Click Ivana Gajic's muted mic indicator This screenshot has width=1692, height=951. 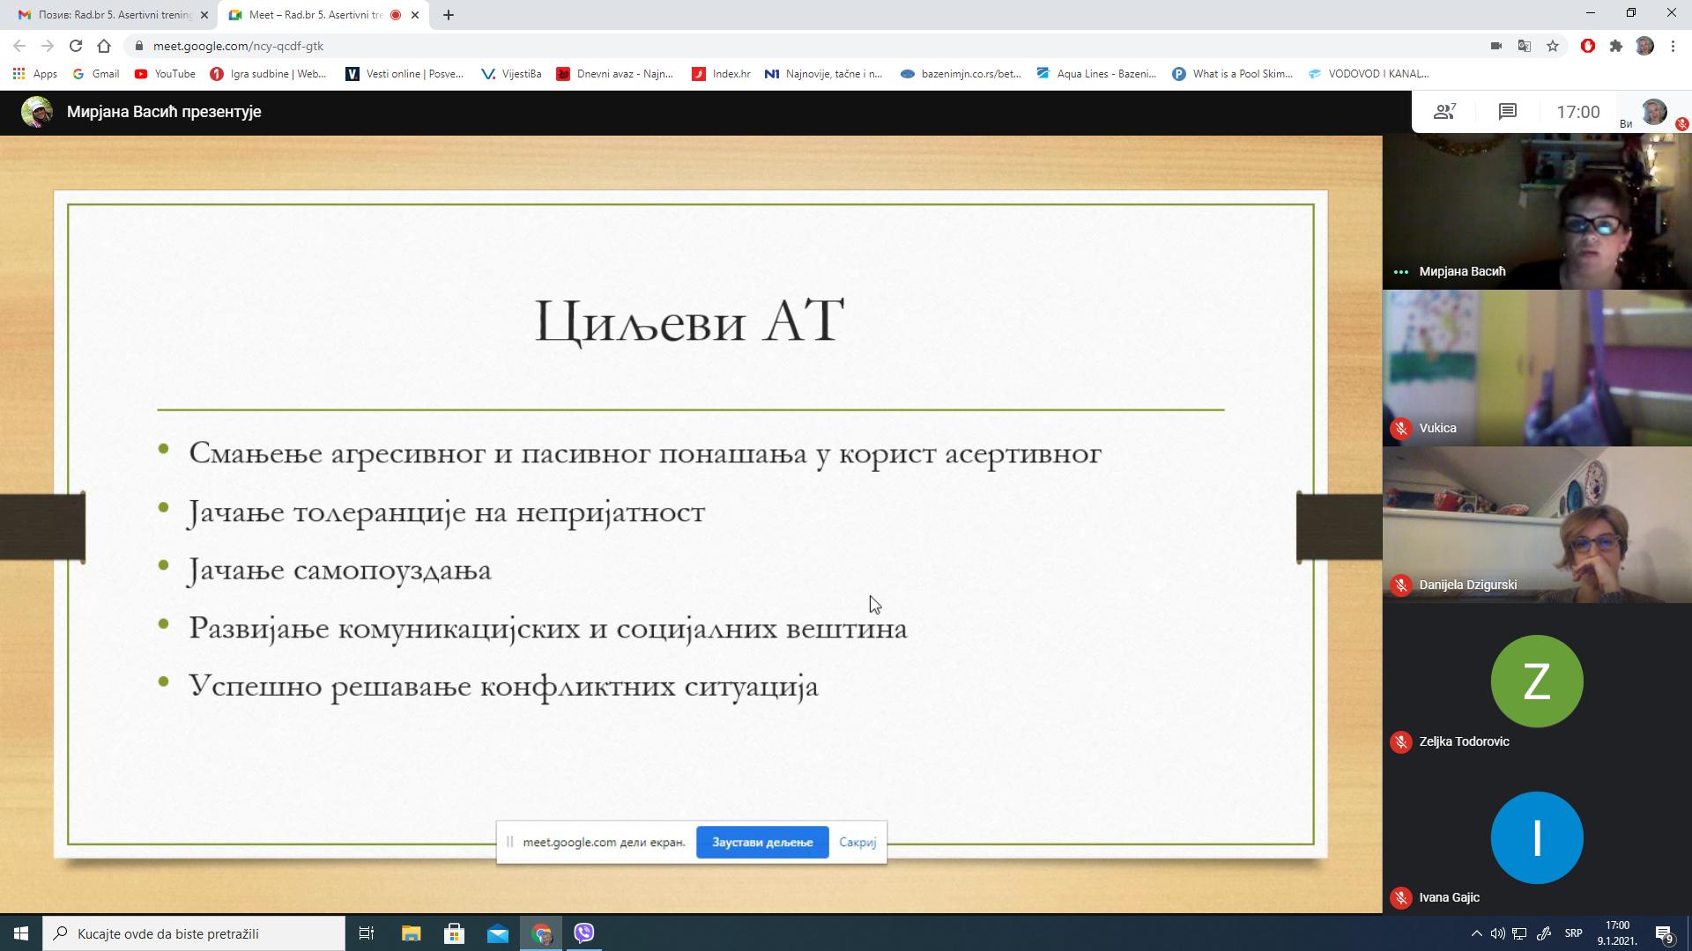pos(1400,898)
